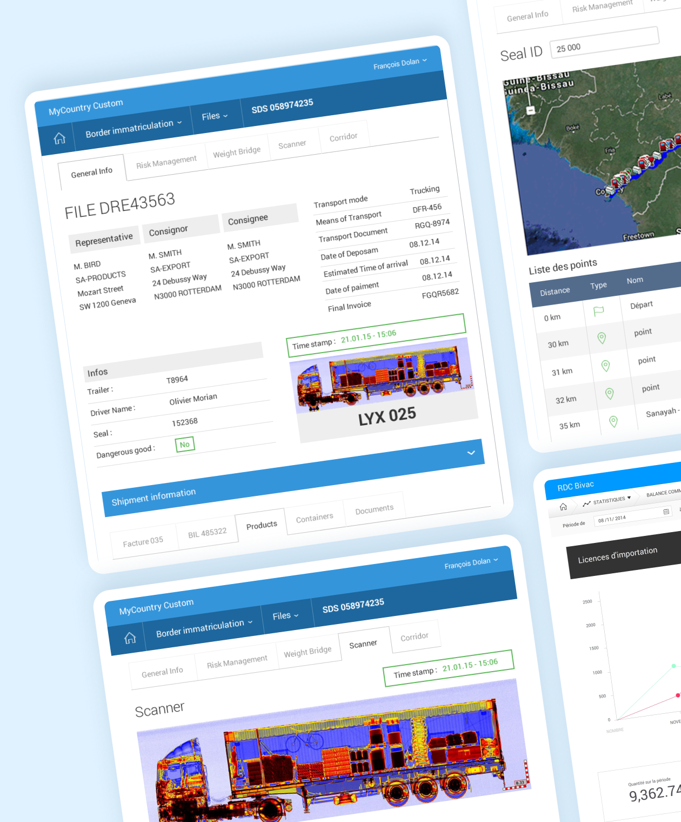Click the Time stamp box in the Scanner window

448,668
